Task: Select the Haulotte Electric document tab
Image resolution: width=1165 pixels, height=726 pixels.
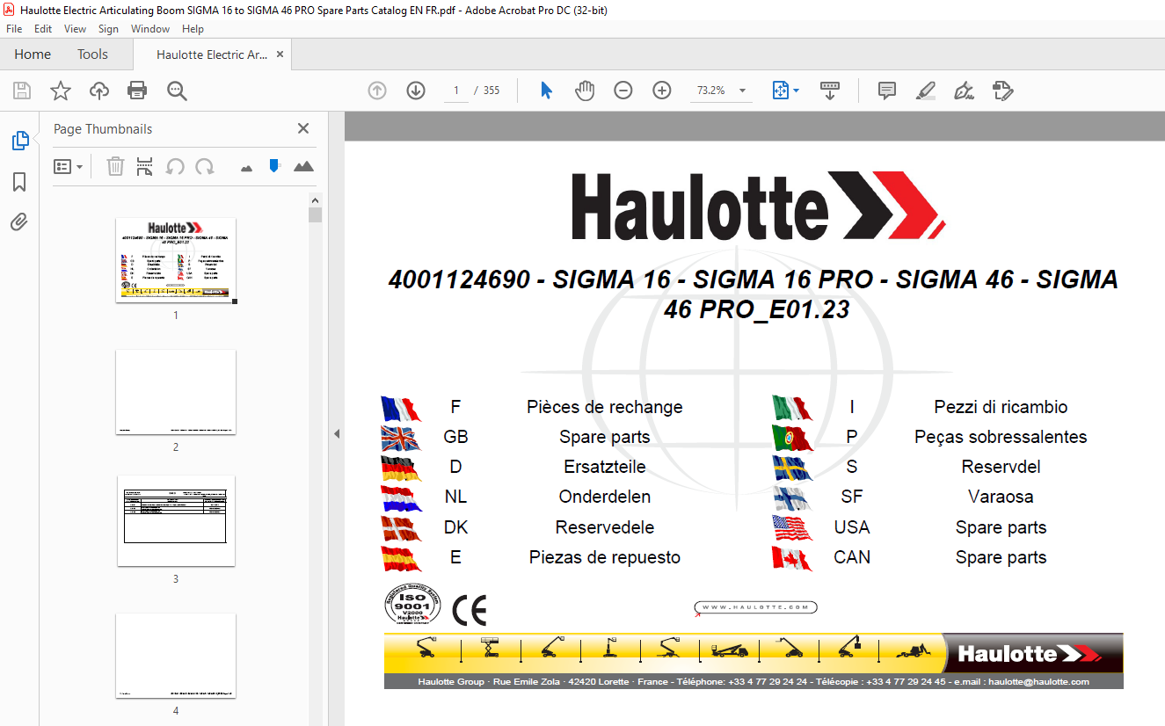Action: 212,54
